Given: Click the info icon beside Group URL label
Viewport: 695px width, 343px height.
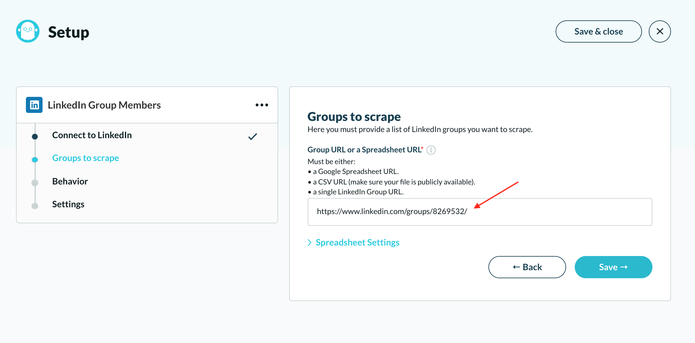Looking at the screenshot, I should click(x=431, y=150).
